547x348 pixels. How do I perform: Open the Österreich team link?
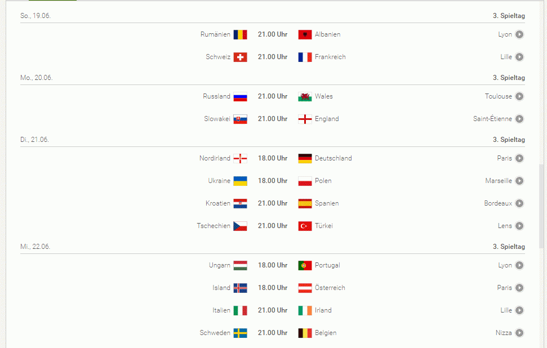(x=330, y=288)
